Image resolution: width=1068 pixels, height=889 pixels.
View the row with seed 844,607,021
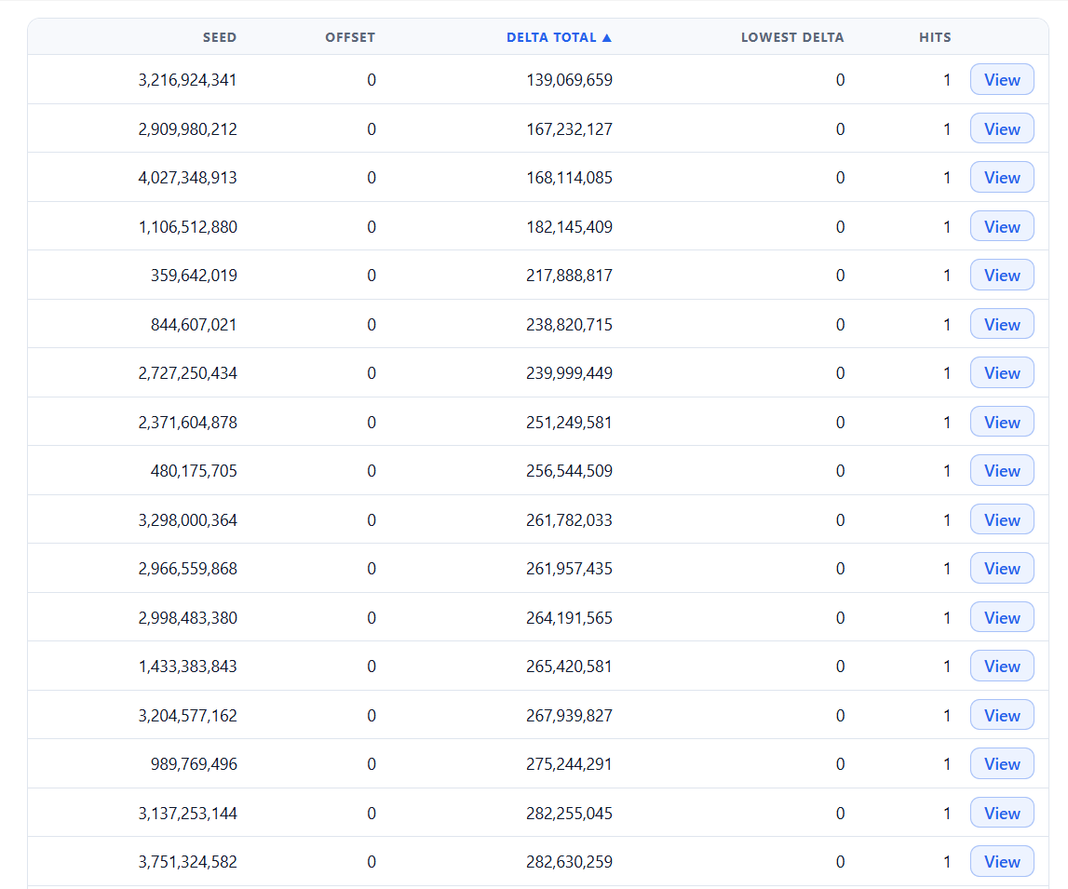pos(1002,324)
